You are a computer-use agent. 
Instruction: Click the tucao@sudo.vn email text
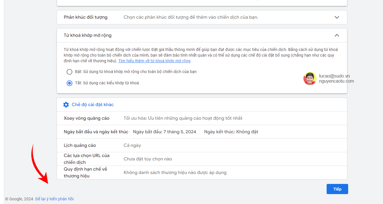tap(334, 76)
